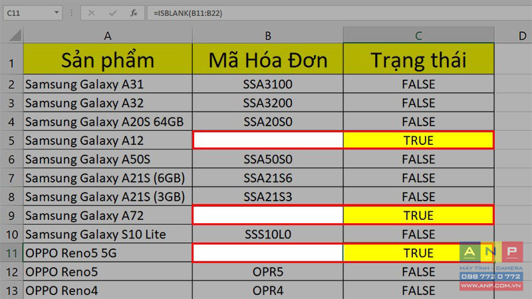Select column A header
The width and height of the screenshot is (532, 299).
pos(108,36)
